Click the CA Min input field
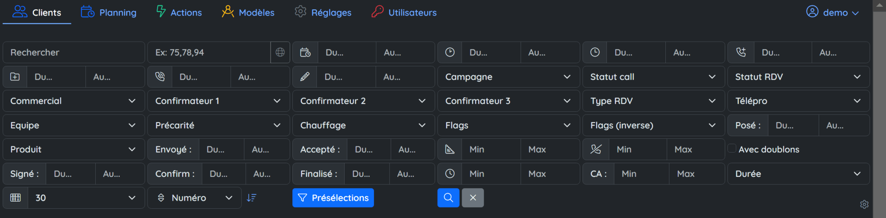Screen dimensions: 886x218 point(641,174)
